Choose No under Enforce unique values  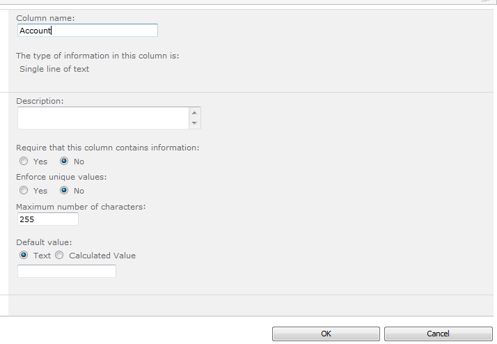tap(64, 191)
